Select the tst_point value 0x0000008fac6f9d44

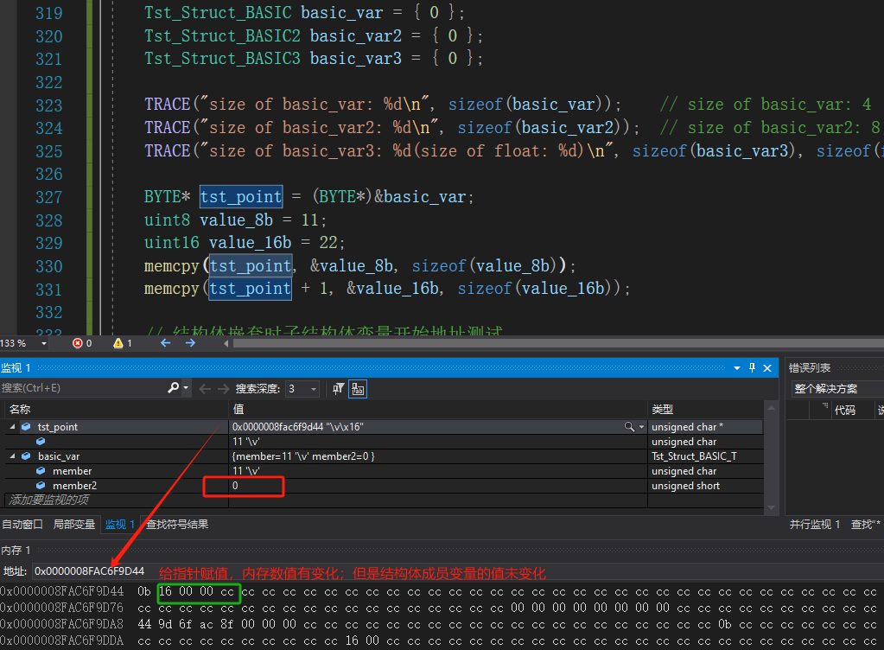coord(297,427)
